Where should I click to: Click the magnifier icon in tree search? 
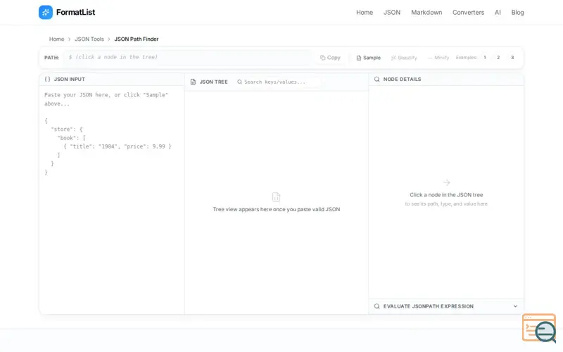[239, 82]
